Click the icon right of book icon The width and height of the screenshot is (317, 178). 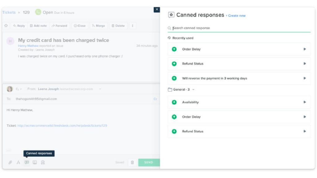click(x=43, y=162)
